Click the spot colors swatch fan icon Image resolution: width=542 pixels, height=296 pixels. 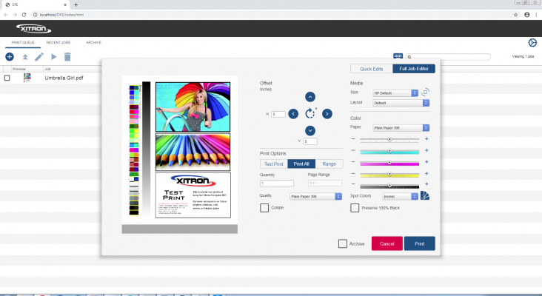tap(425, 196)
